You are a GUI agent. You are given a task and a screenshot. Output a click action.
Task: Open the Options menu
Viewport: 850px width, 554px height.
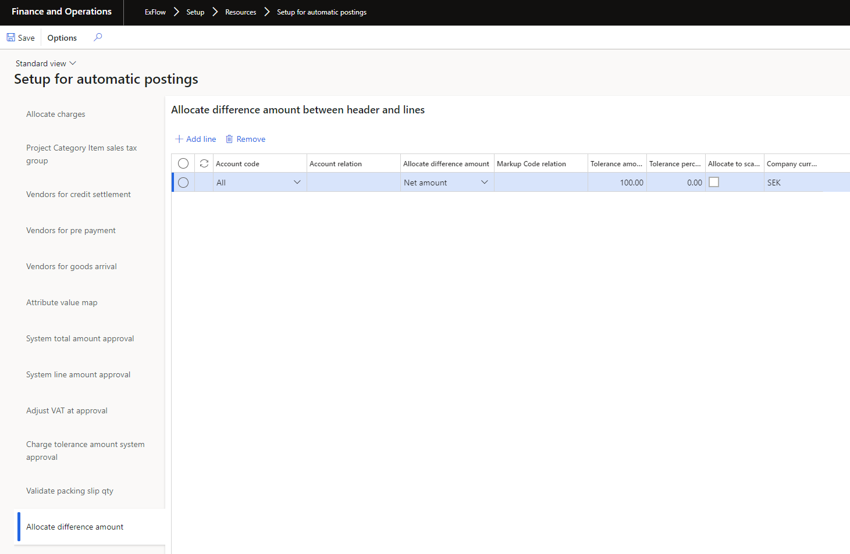point(62,38)
